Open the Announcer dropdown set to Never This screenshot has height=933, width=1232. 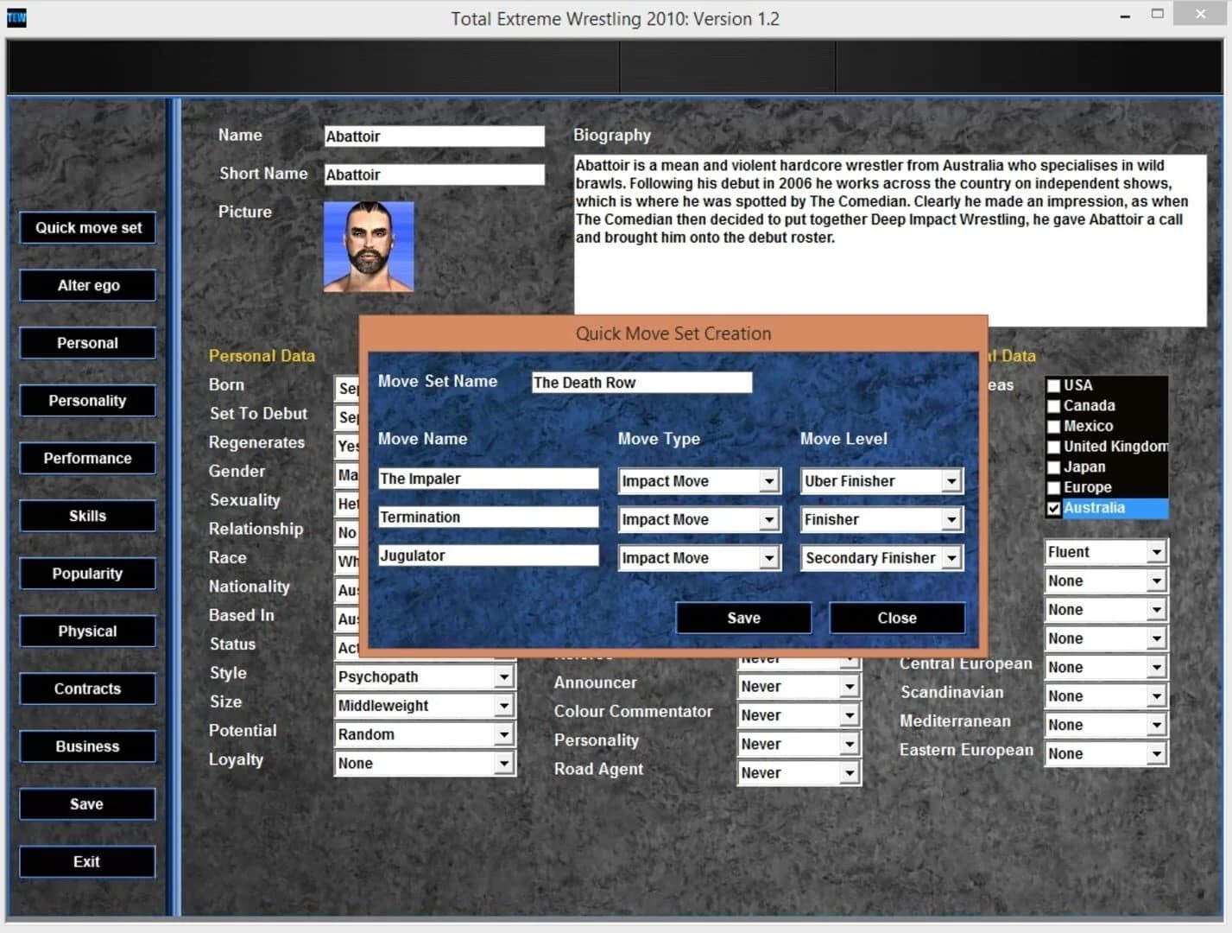tap(850, 685)
